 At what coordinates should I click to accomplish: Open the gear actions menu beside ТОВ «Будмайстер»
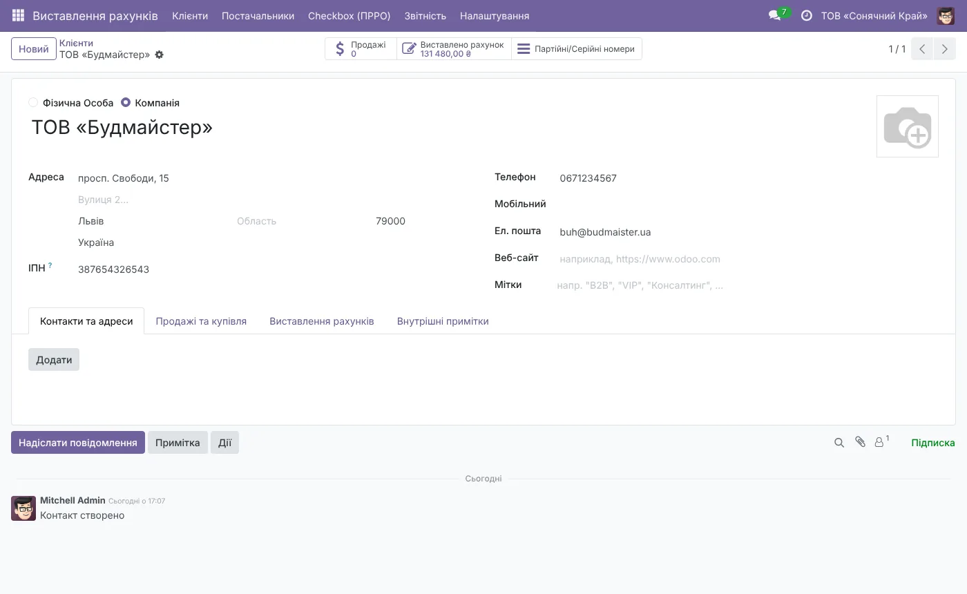pos(160,55)
